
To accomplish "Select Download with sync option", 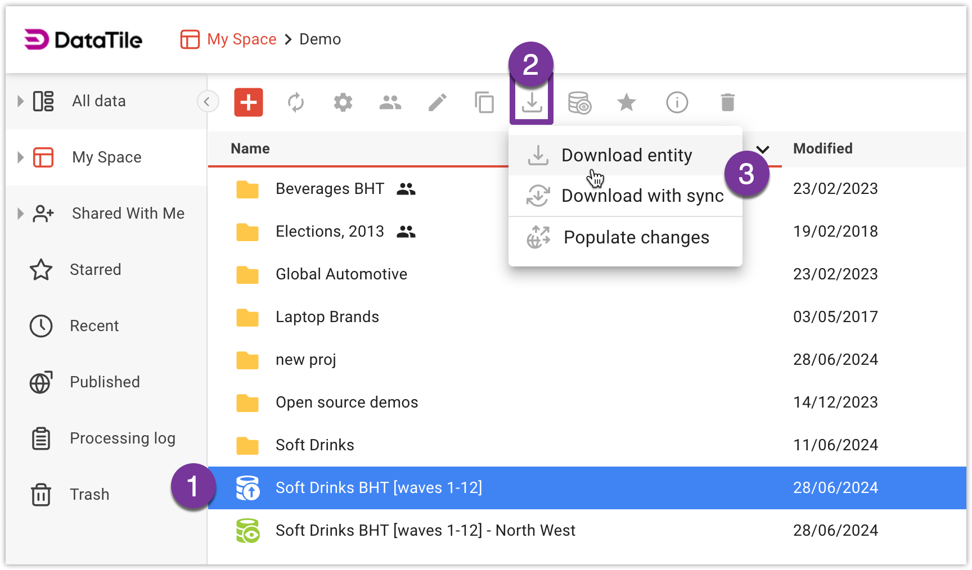I will pyautogui.click(x=642, y=196).
